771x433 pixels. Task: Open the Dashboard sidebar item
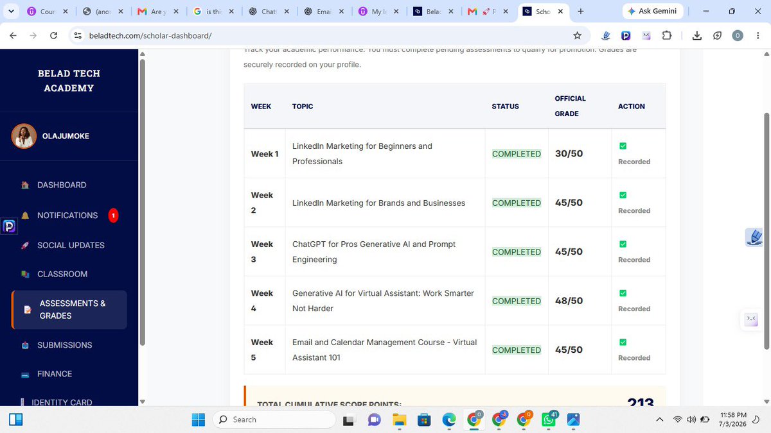pos(62,185)
